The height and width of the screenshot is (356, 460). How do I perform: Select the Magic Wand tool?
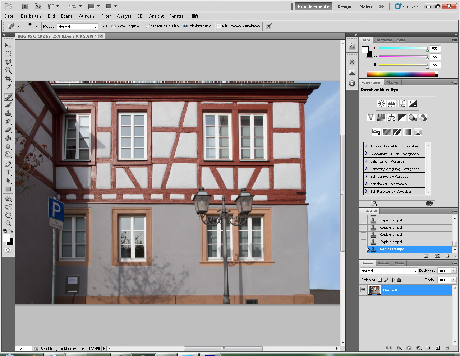[x=8, y=70]
